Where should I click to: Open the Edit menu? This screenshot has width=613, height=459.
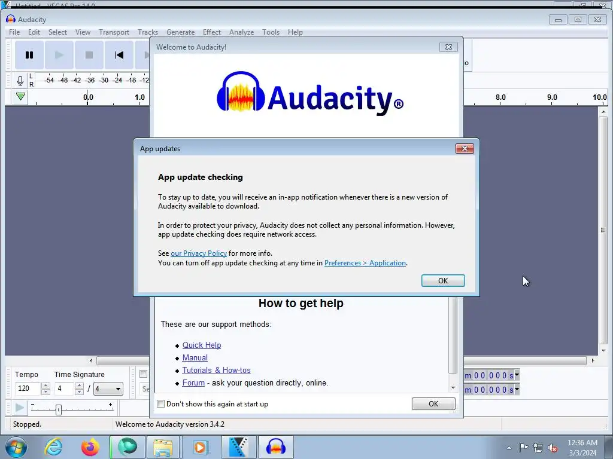[x=34, y=32]
